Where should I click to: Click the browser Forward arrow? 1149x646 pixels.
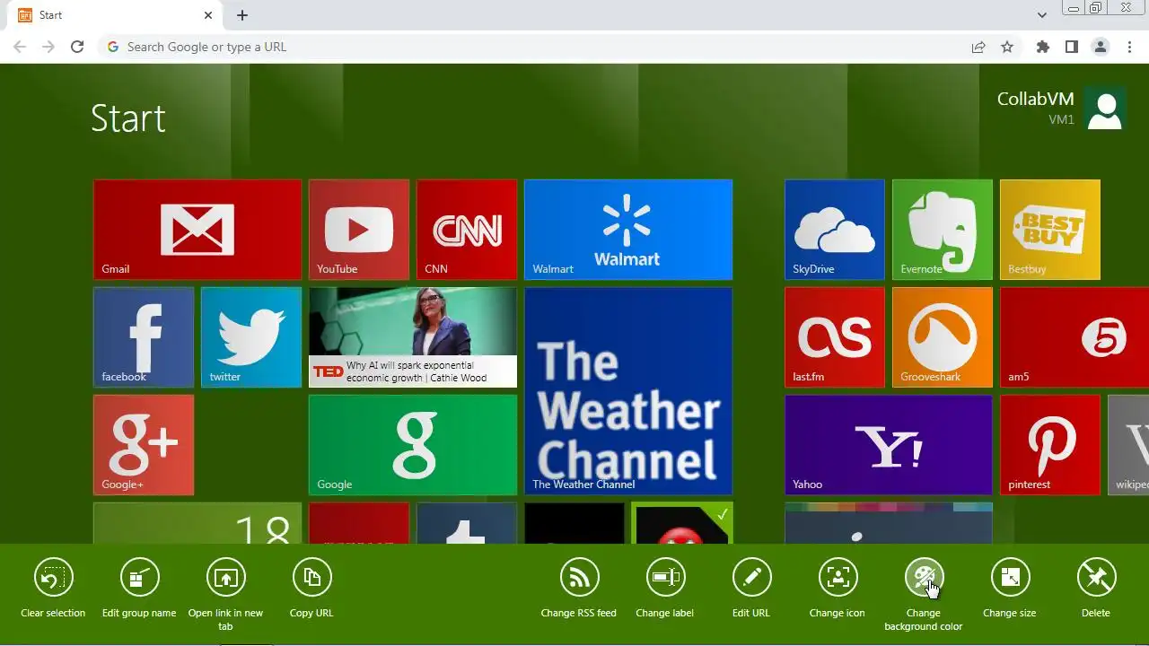point(48,47)
